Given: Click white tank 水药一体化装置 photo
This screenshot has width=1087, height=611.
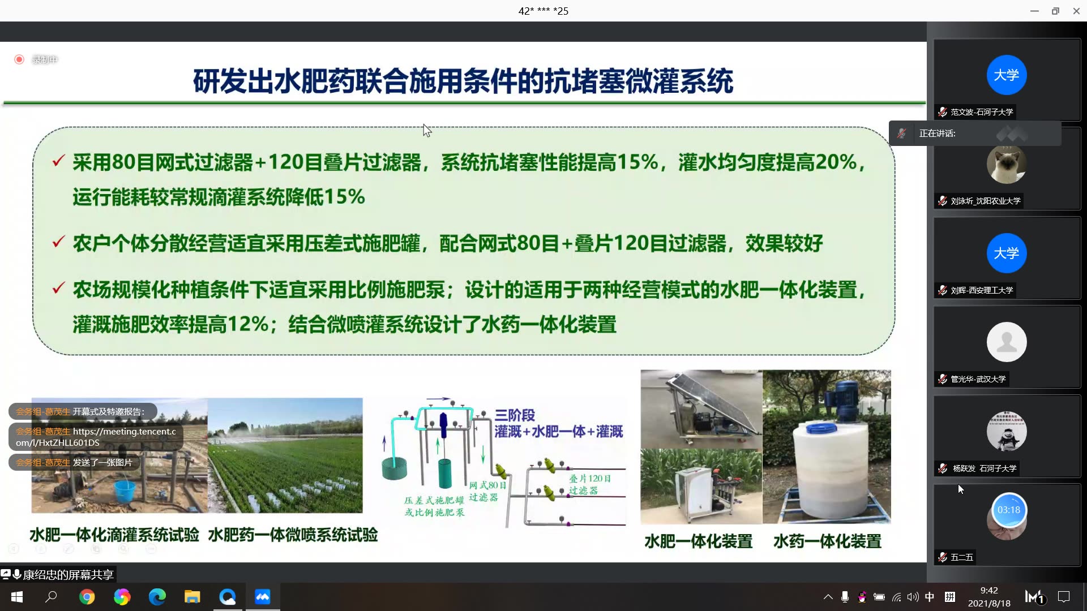Looking at the screenshot, I should [827, 447].
